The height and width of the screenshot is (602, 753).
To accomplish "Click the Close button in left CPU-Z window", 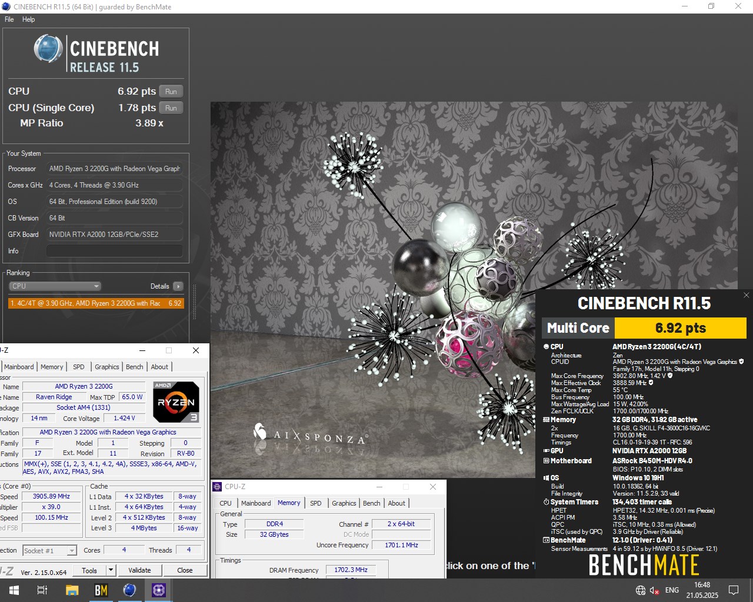I will coord(185,570).
